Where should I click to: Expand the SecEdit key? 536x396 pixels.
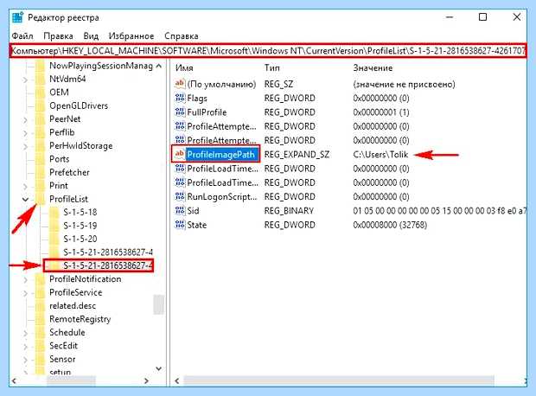(25, 347)
